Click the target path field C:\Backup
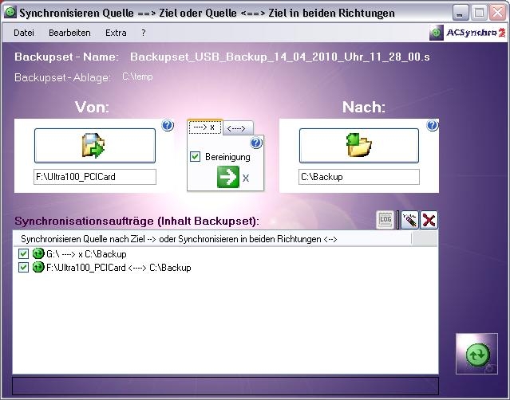510x400 pixels. pos(358,177)
